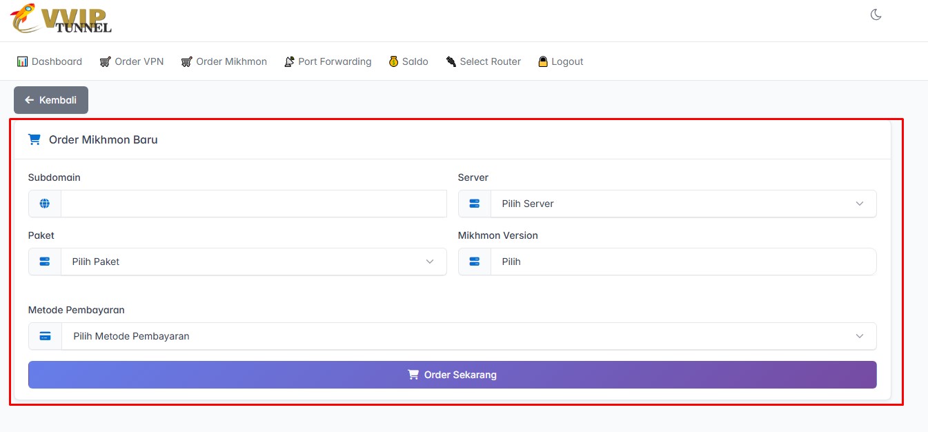Click the globe icon beside Subdomain field

tap(45, 204)
